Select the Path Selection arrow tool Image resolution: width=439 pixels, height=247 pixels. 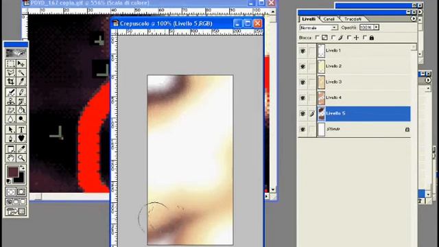pyautogui.click(x=11, y=130)
